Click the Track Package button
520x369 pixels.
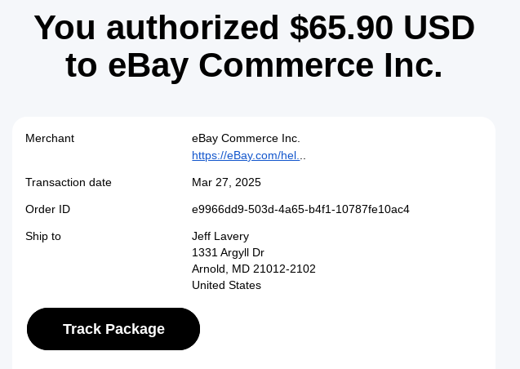[113, 329]
